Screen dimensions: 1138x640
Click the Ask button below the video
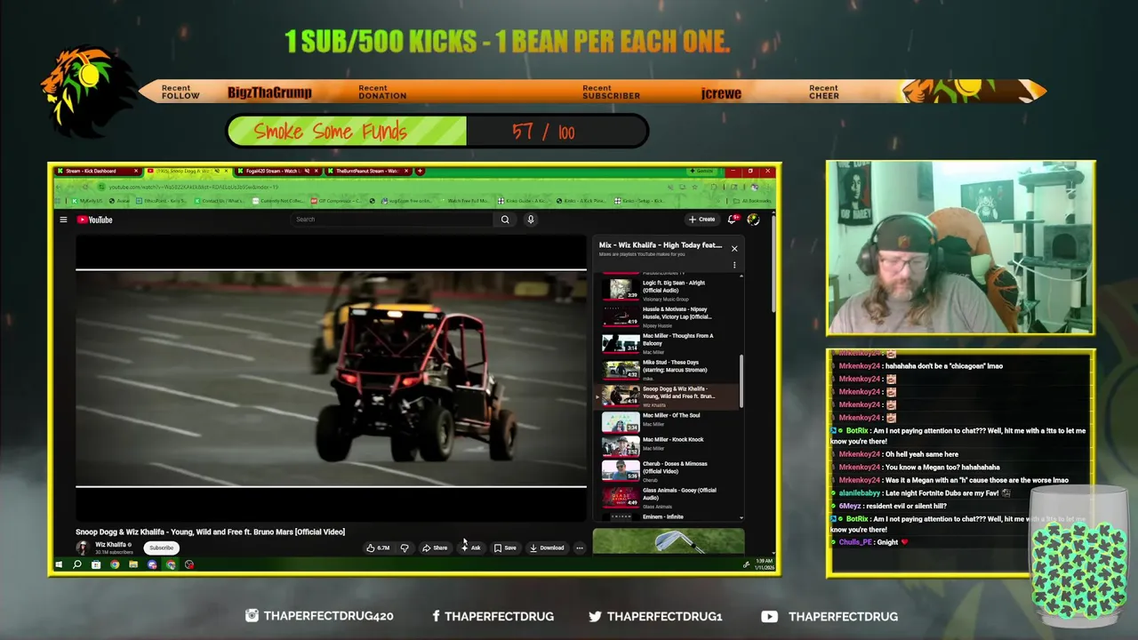(x=470, y=548)
